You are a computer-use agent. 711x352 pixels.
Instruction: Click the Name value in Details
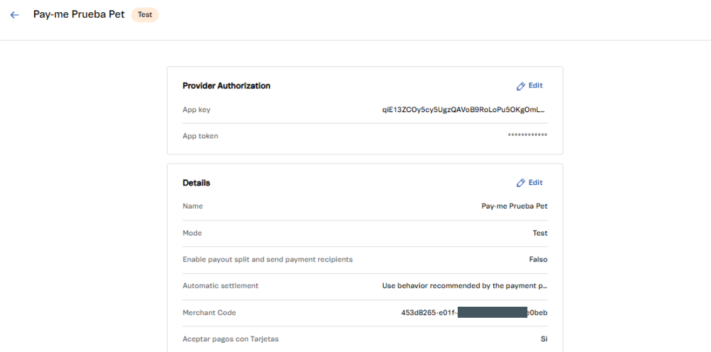coord(514,206)
